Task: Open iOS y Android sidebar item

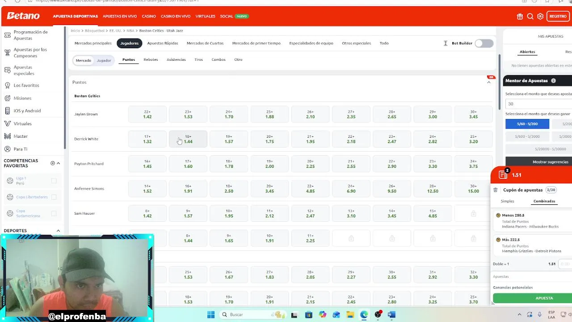Action: click(x=27, y=110)
